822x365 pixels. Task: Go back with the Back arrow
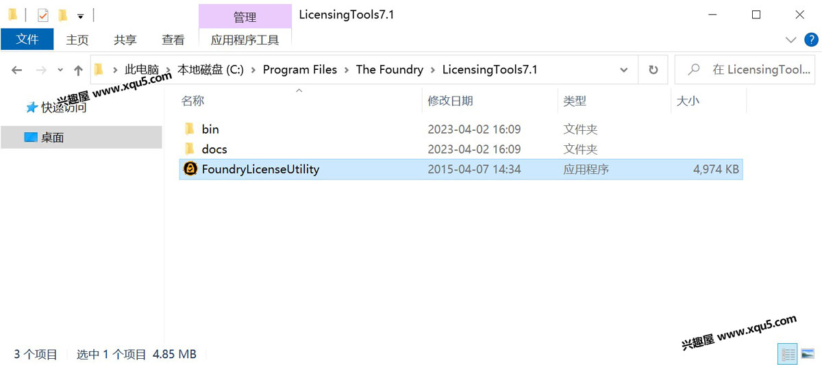pyautogui.click(x=17, y=70)
